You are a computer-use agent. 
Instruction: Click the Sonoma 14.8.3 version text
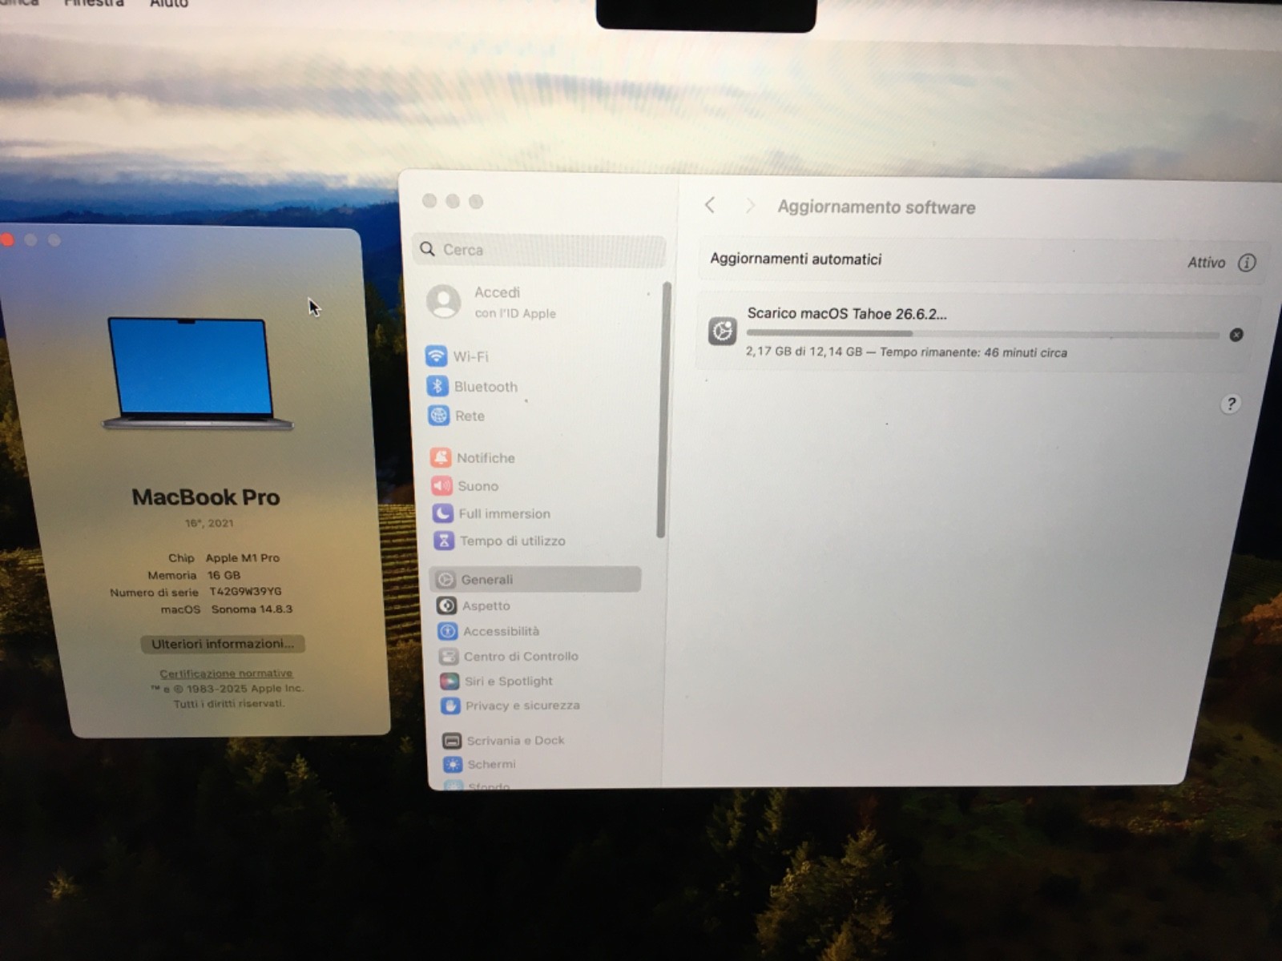(x=252, y=609)
